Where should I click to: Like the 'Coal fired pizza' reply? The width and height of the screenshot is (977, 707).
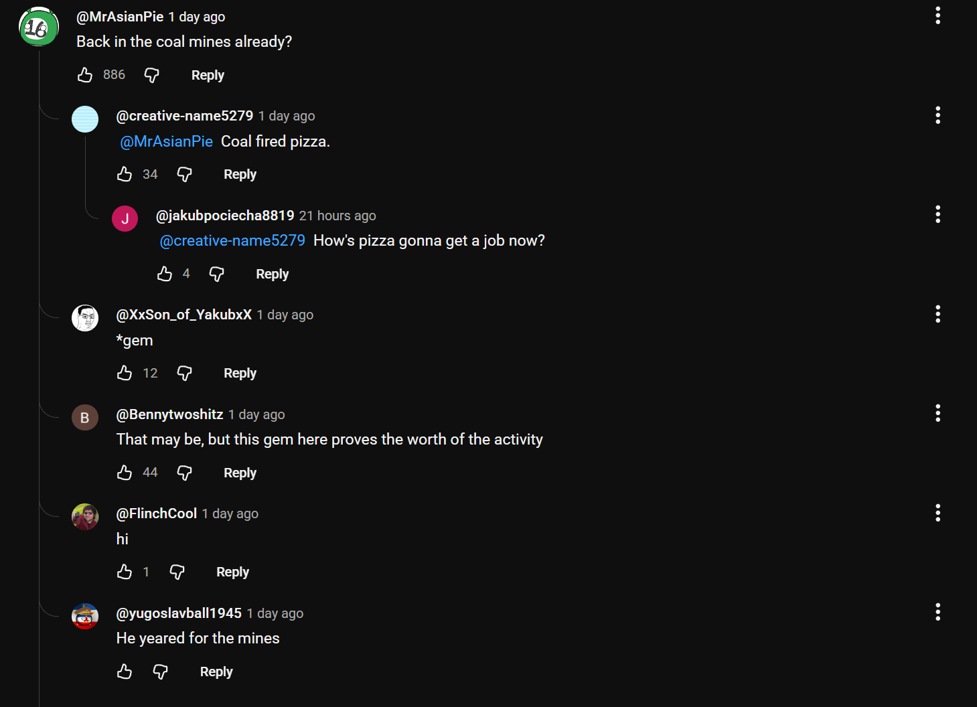[x=125, y=174]
